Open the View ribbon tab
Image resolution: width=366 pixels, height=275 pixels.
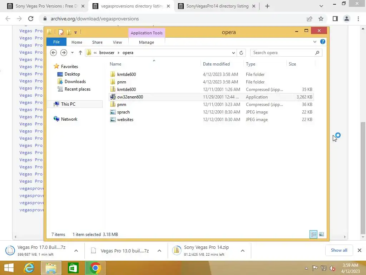point(117,42)
